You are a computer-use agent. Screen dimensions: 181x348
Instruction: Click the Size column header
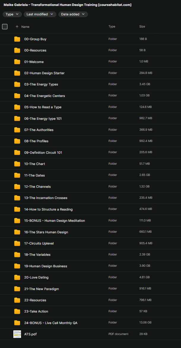(x=142, y=27)
